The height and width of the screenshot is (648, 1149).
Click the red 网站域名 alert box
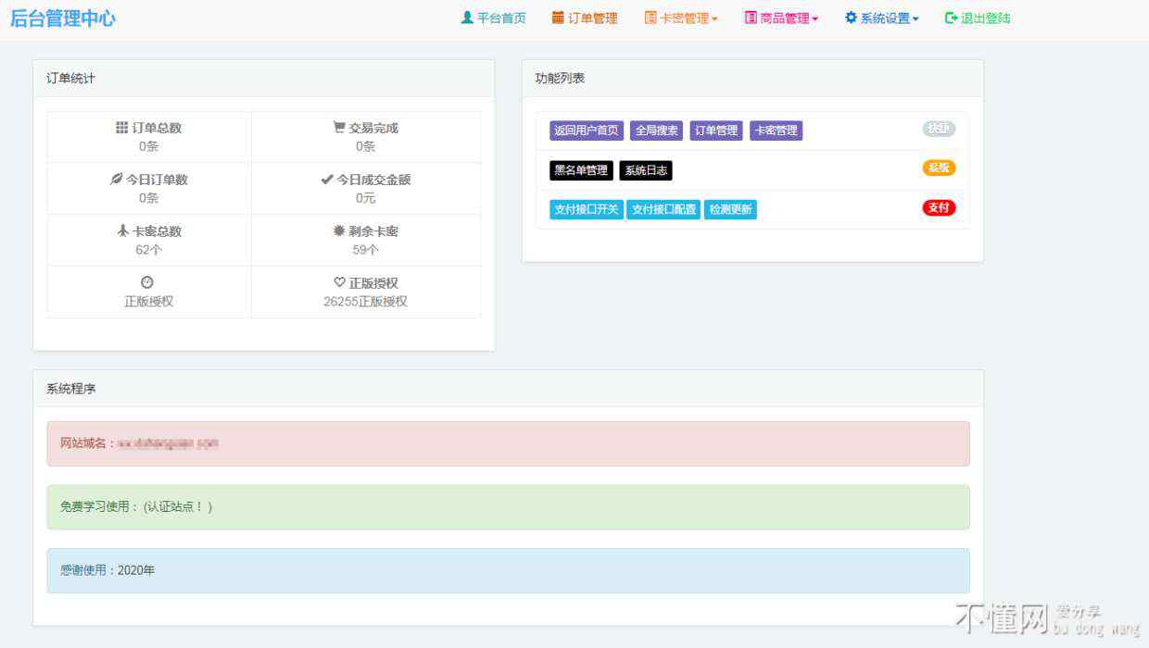pos(508,443)
